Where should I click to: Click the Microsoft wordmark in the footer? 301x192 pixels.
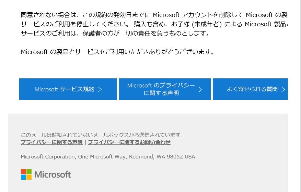point(53,175)
